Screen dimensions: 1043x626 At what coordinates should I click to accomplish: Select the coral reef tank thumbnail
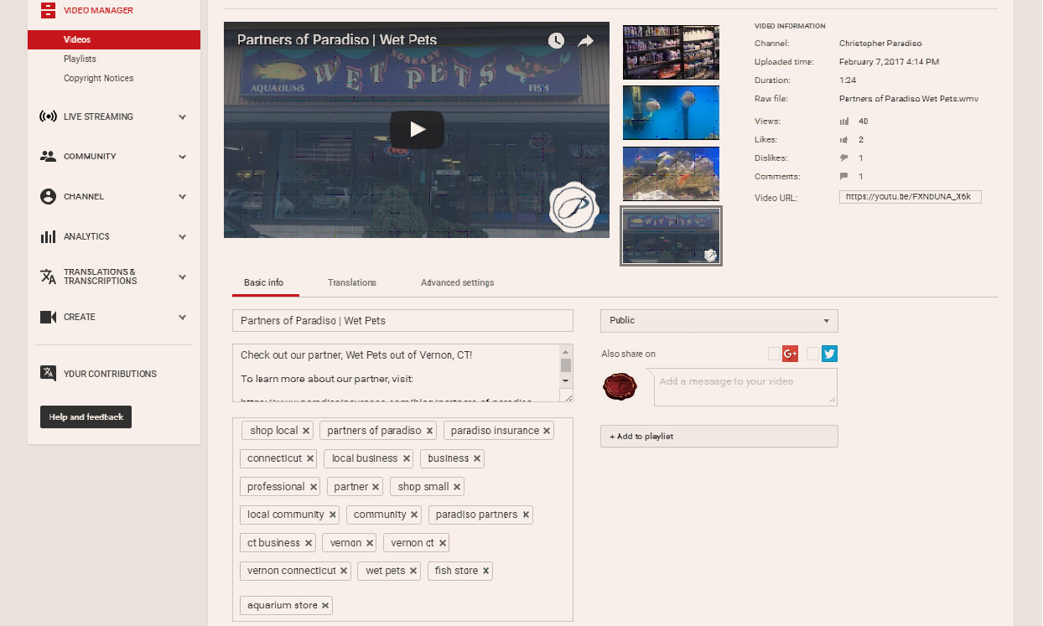click(671, 173)
